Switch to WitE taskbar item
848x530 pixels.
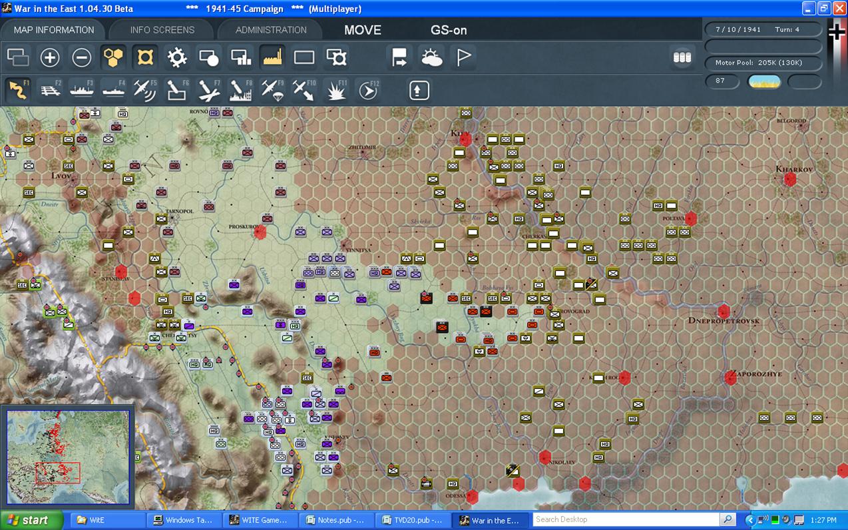(x=108, y=520)
